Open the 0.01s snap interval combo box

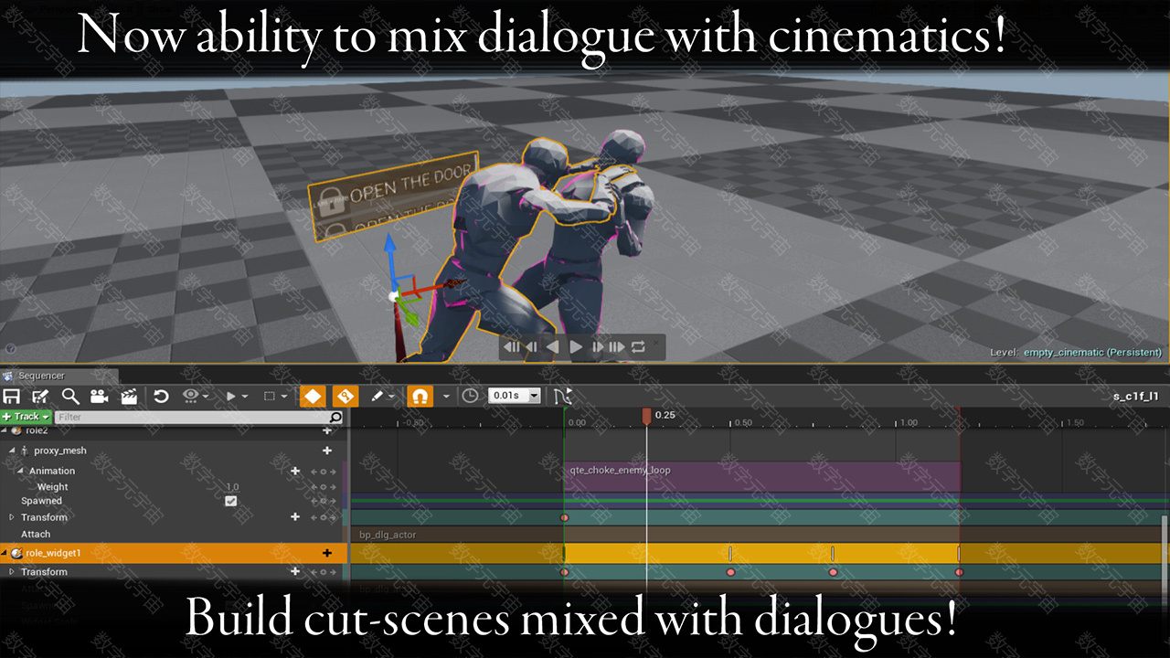(515, 396)
